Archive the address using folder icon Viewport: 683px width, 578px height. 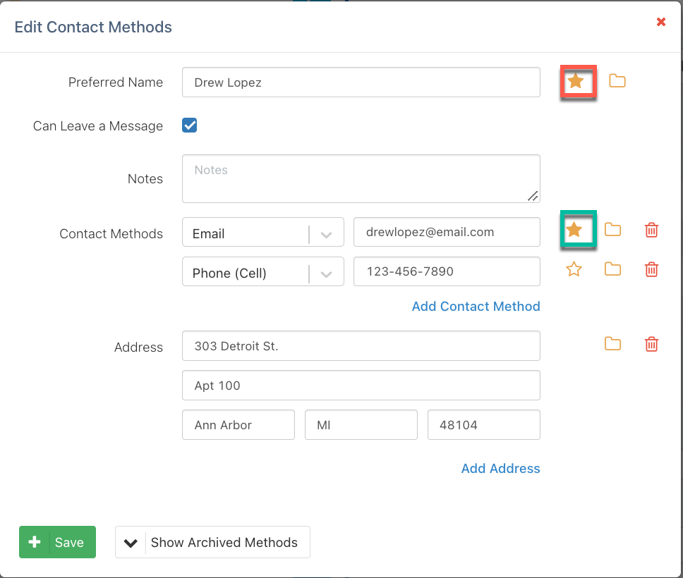pyautogui.click(x=612, y=344)
